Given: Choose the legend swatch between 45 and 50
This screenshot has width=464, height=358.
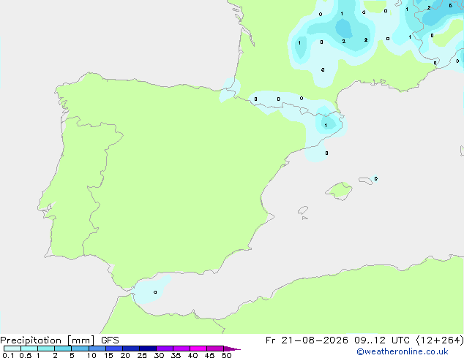Looking at the screenshot, I should point(215,349).
